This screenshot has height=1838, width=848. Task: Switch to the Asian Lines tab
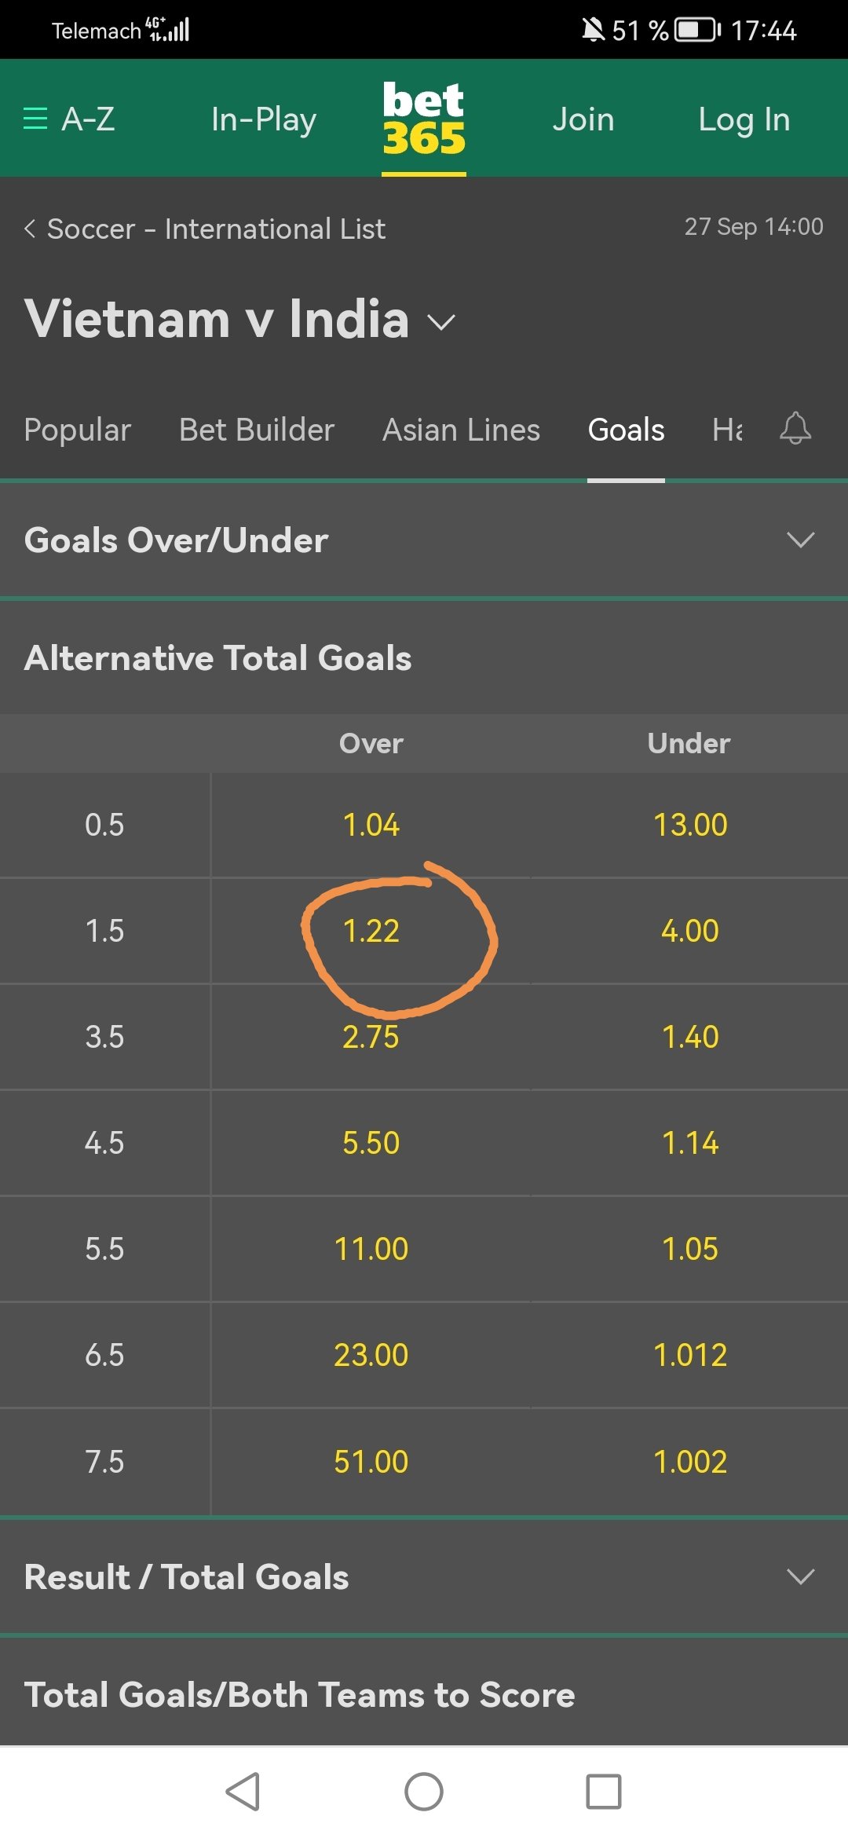point(461,430)
